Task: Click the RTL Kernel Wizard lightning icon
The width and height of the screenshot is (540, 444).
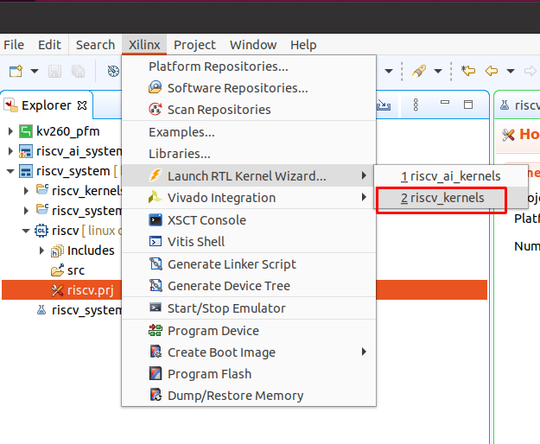Action: pyautogui.click(x=155, y=175)
